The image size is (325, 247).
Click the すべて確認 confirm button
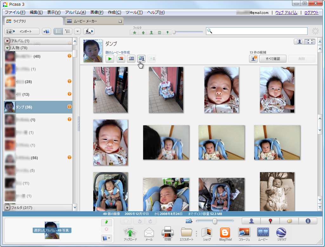pos(272,59)
